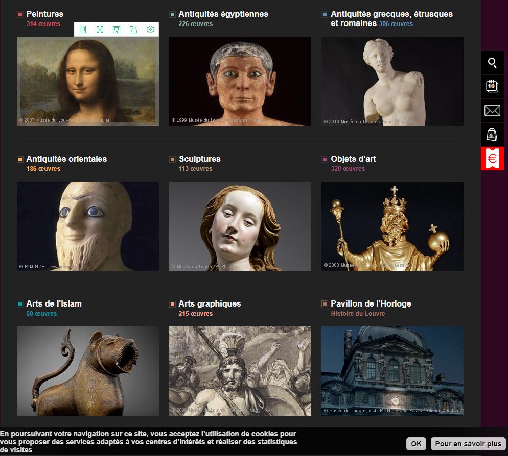The image size is (508, 456).
Task: Click the '186 œuvres' count text
Action: click(x=43, y=168)
